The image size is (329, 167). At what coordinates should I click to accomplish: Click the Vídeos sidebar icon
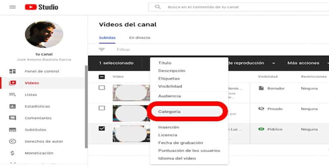coord(13,83)
